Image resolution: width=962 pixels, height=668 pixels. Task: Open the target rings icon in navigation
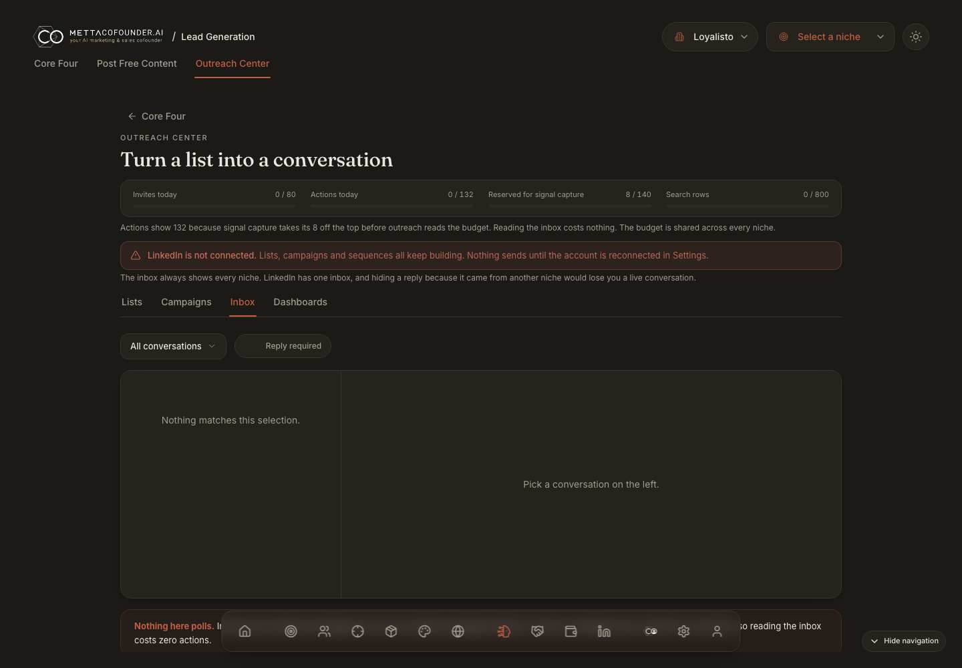[291, 631]
